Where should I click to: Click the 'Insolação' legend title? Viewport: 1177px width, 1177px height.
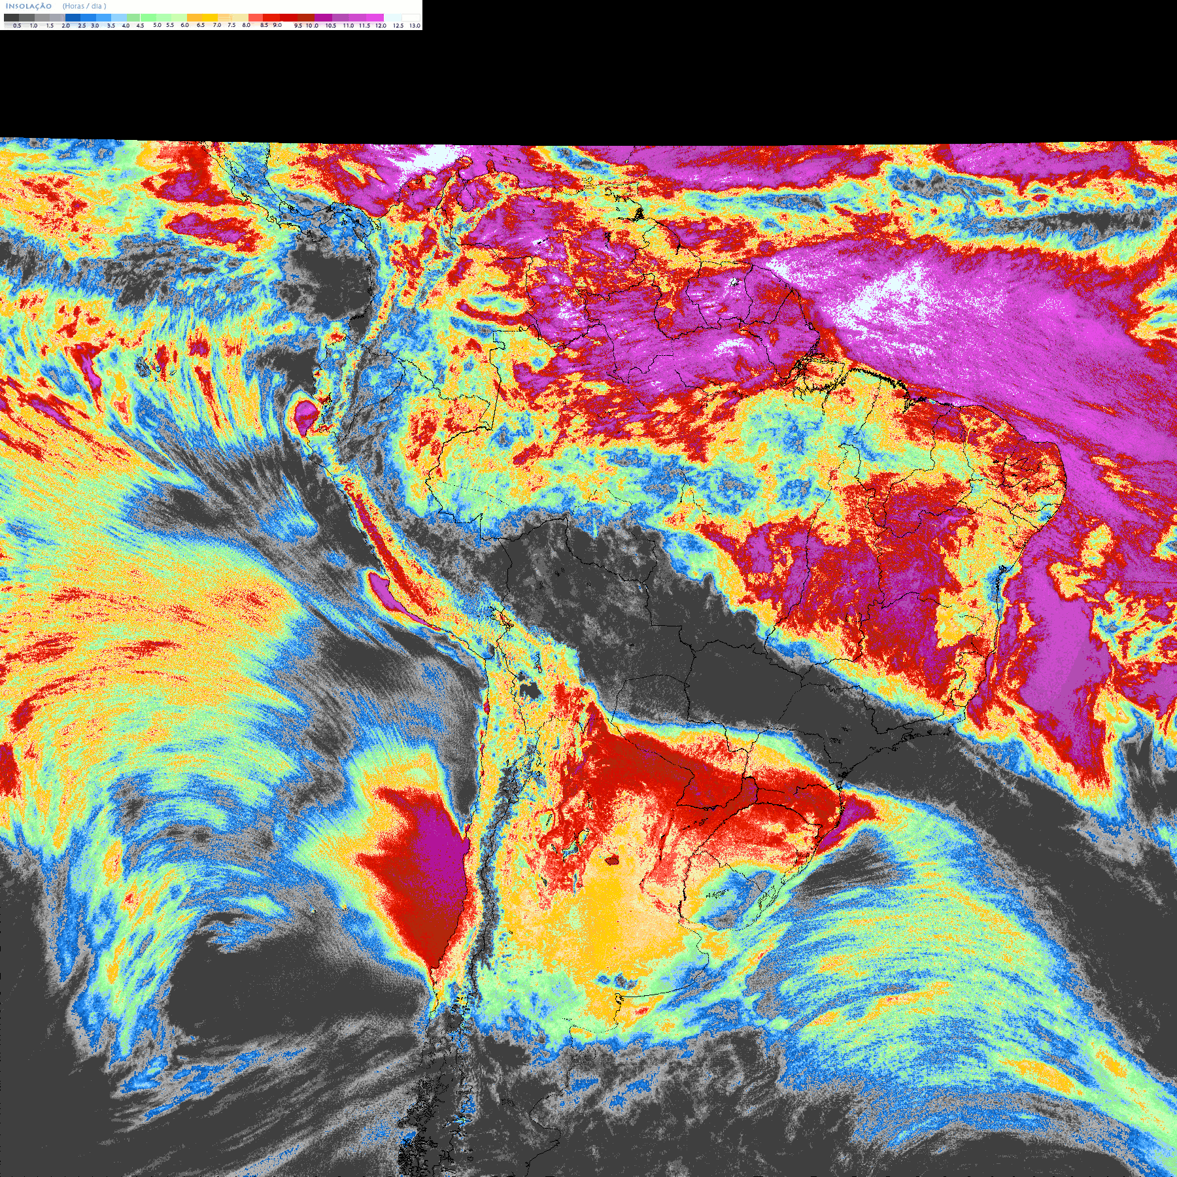point(29,6)
